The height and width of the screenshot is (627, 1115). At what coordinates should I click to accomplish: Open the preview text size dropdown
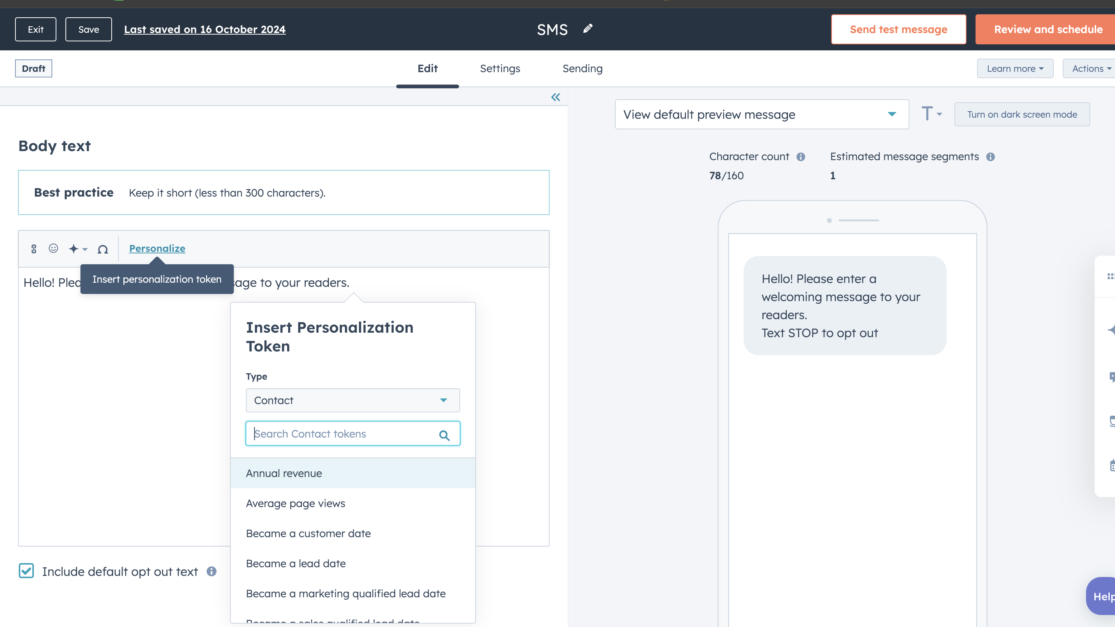[932, 114]
